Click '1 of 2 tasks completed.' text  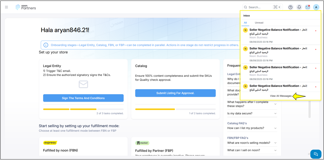pyautogui.click(x=202, y=113)
